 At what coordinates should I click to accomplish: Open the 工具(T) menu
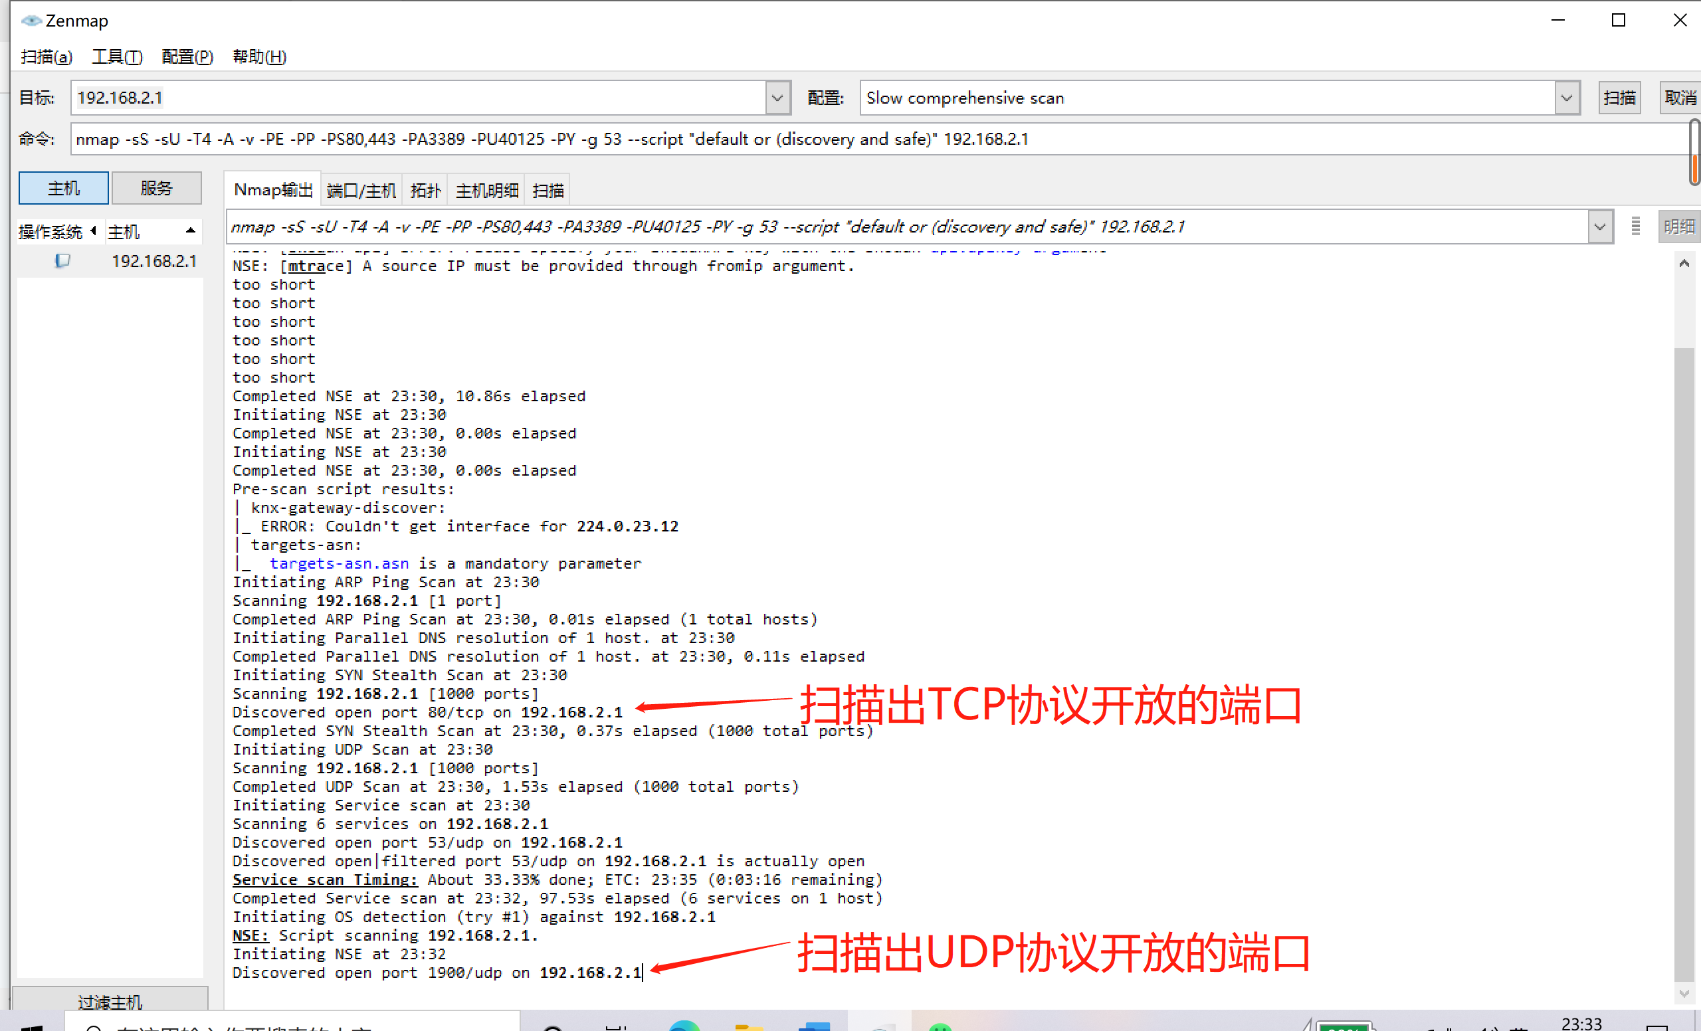tap(117, 56)
